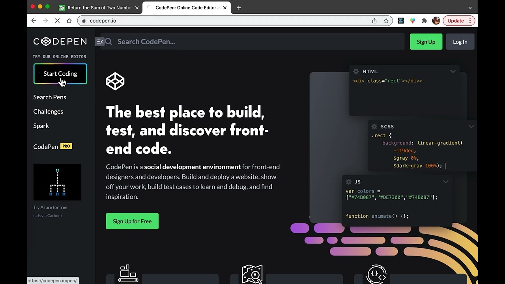Stop the page loading with the X button

tap(57, 21)
